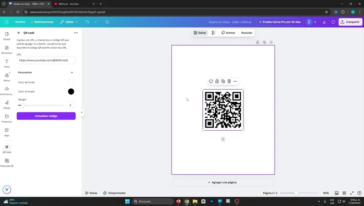Duplicate the QR element from floating toolbar
This screenshot has height=206, width=364.
click(x=223, y=81)
